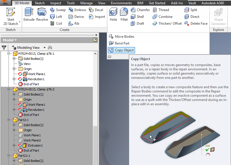
Task: Open Start 2D Sketch dropdown arrow
Action: 20,22
